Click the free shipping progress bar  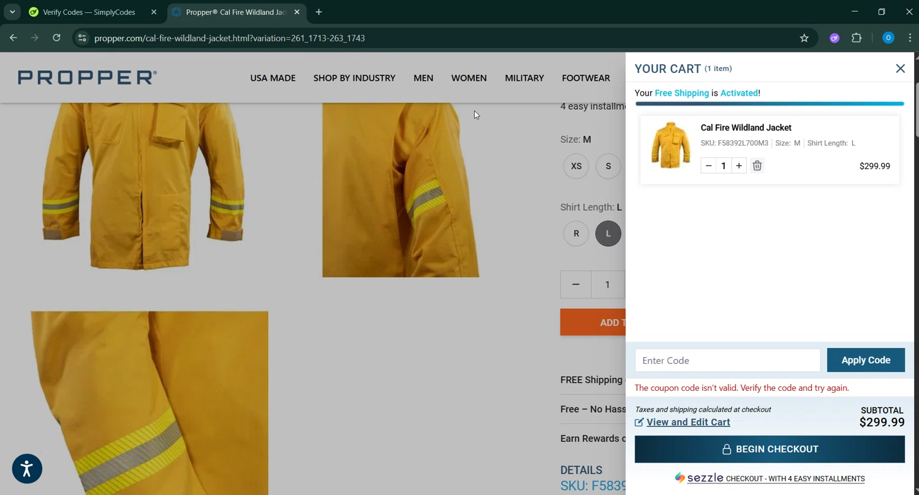(770, 104)
